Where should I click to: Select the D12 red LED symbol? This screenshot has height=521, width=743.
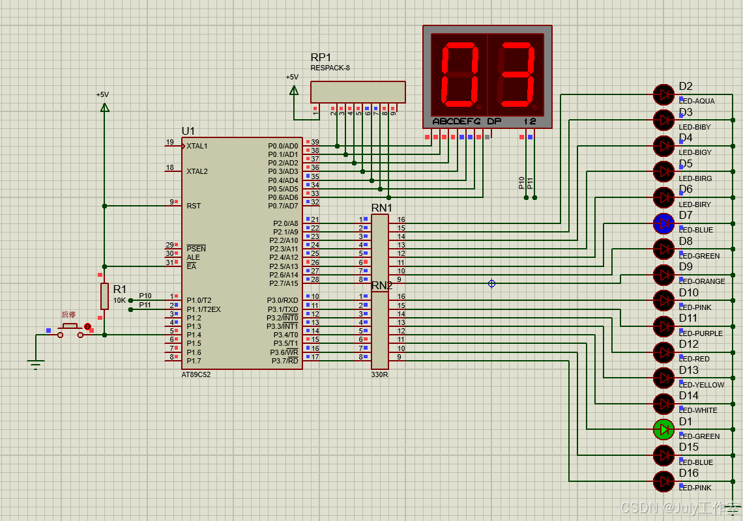[x=663, y=352]
